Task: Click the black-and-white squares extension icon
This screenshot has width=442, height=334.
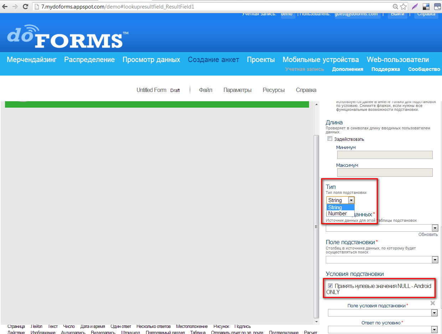Action: 426,6
